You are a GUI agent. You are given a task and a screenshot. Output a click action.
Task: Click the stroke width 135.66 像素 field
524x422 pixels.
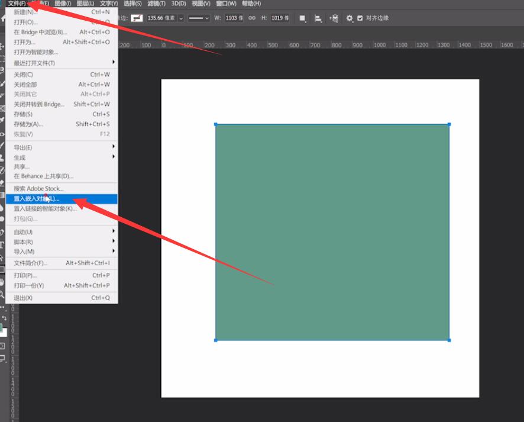161,18
